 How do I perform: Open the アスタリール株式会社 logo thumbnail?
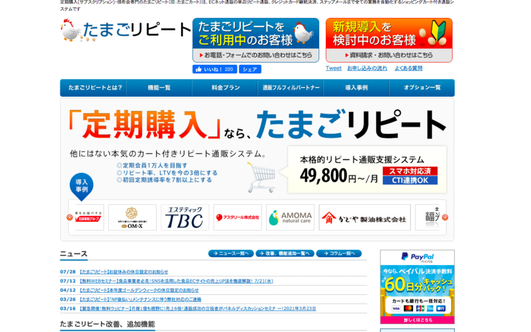[x=238, y=217]
